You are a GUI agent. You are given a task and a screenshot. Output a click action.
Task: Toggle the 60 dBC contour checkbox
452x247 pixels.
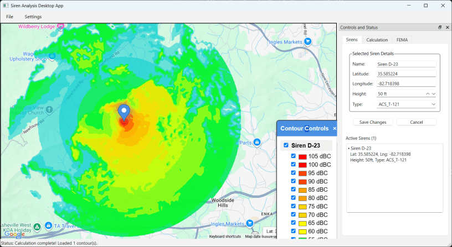pyautogui.click(x=293, y=231)
